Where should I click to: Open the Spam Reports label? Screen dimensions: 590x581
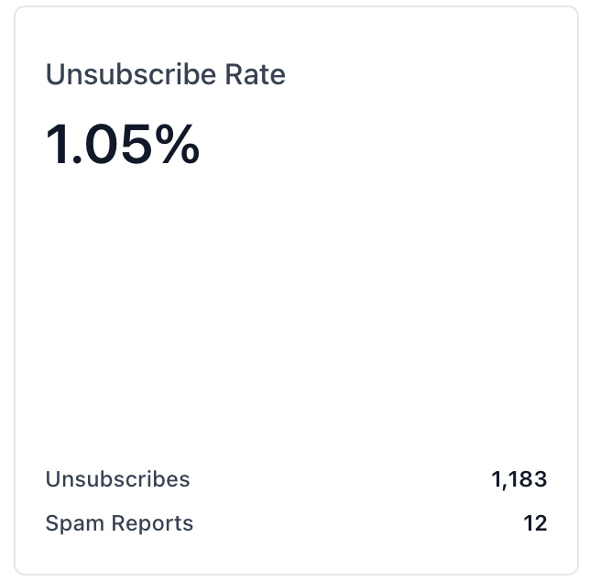(119, 524)
